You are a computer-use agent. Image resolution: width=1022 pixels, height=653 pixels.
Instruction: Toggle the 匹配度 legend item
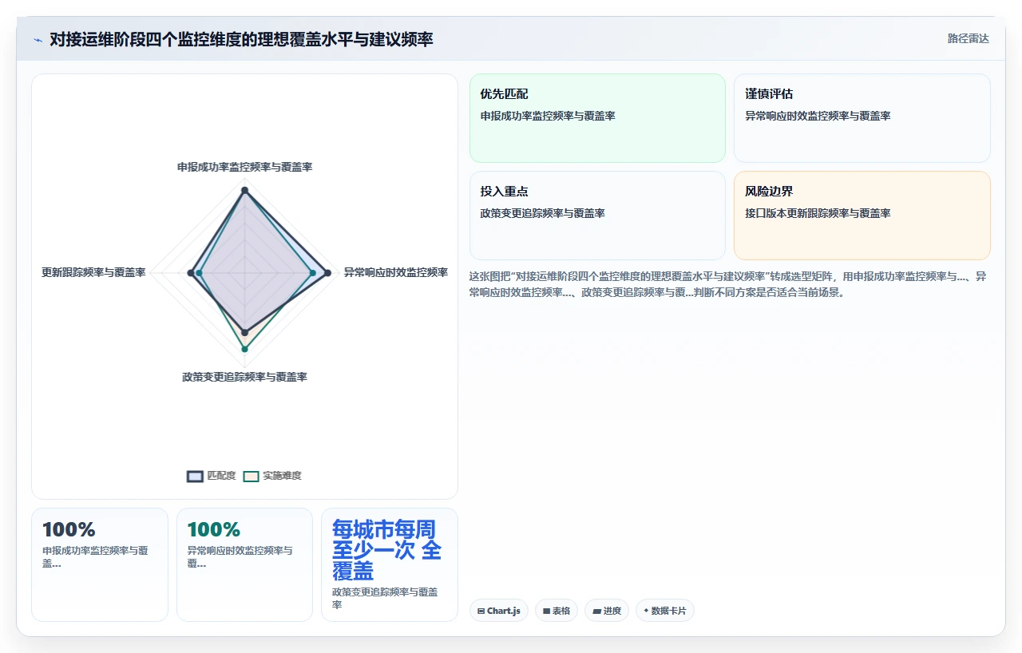(x=212, y=476)
